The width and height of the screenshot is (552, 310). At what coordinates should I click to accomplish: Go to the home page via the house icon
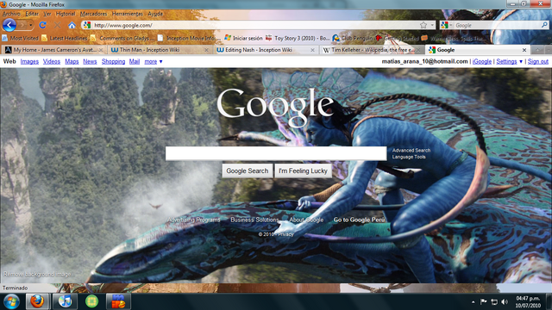pos(72,25)
